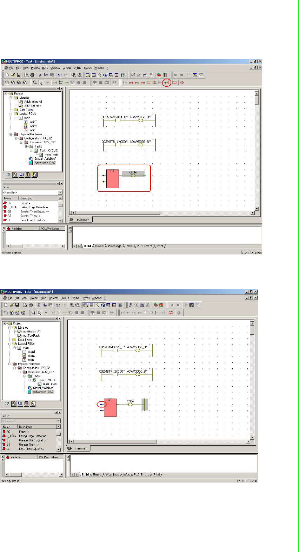Screen dimensions: 299x552
Task: Select AdvToolPack library in upper tree
Action: coord(33,106)
